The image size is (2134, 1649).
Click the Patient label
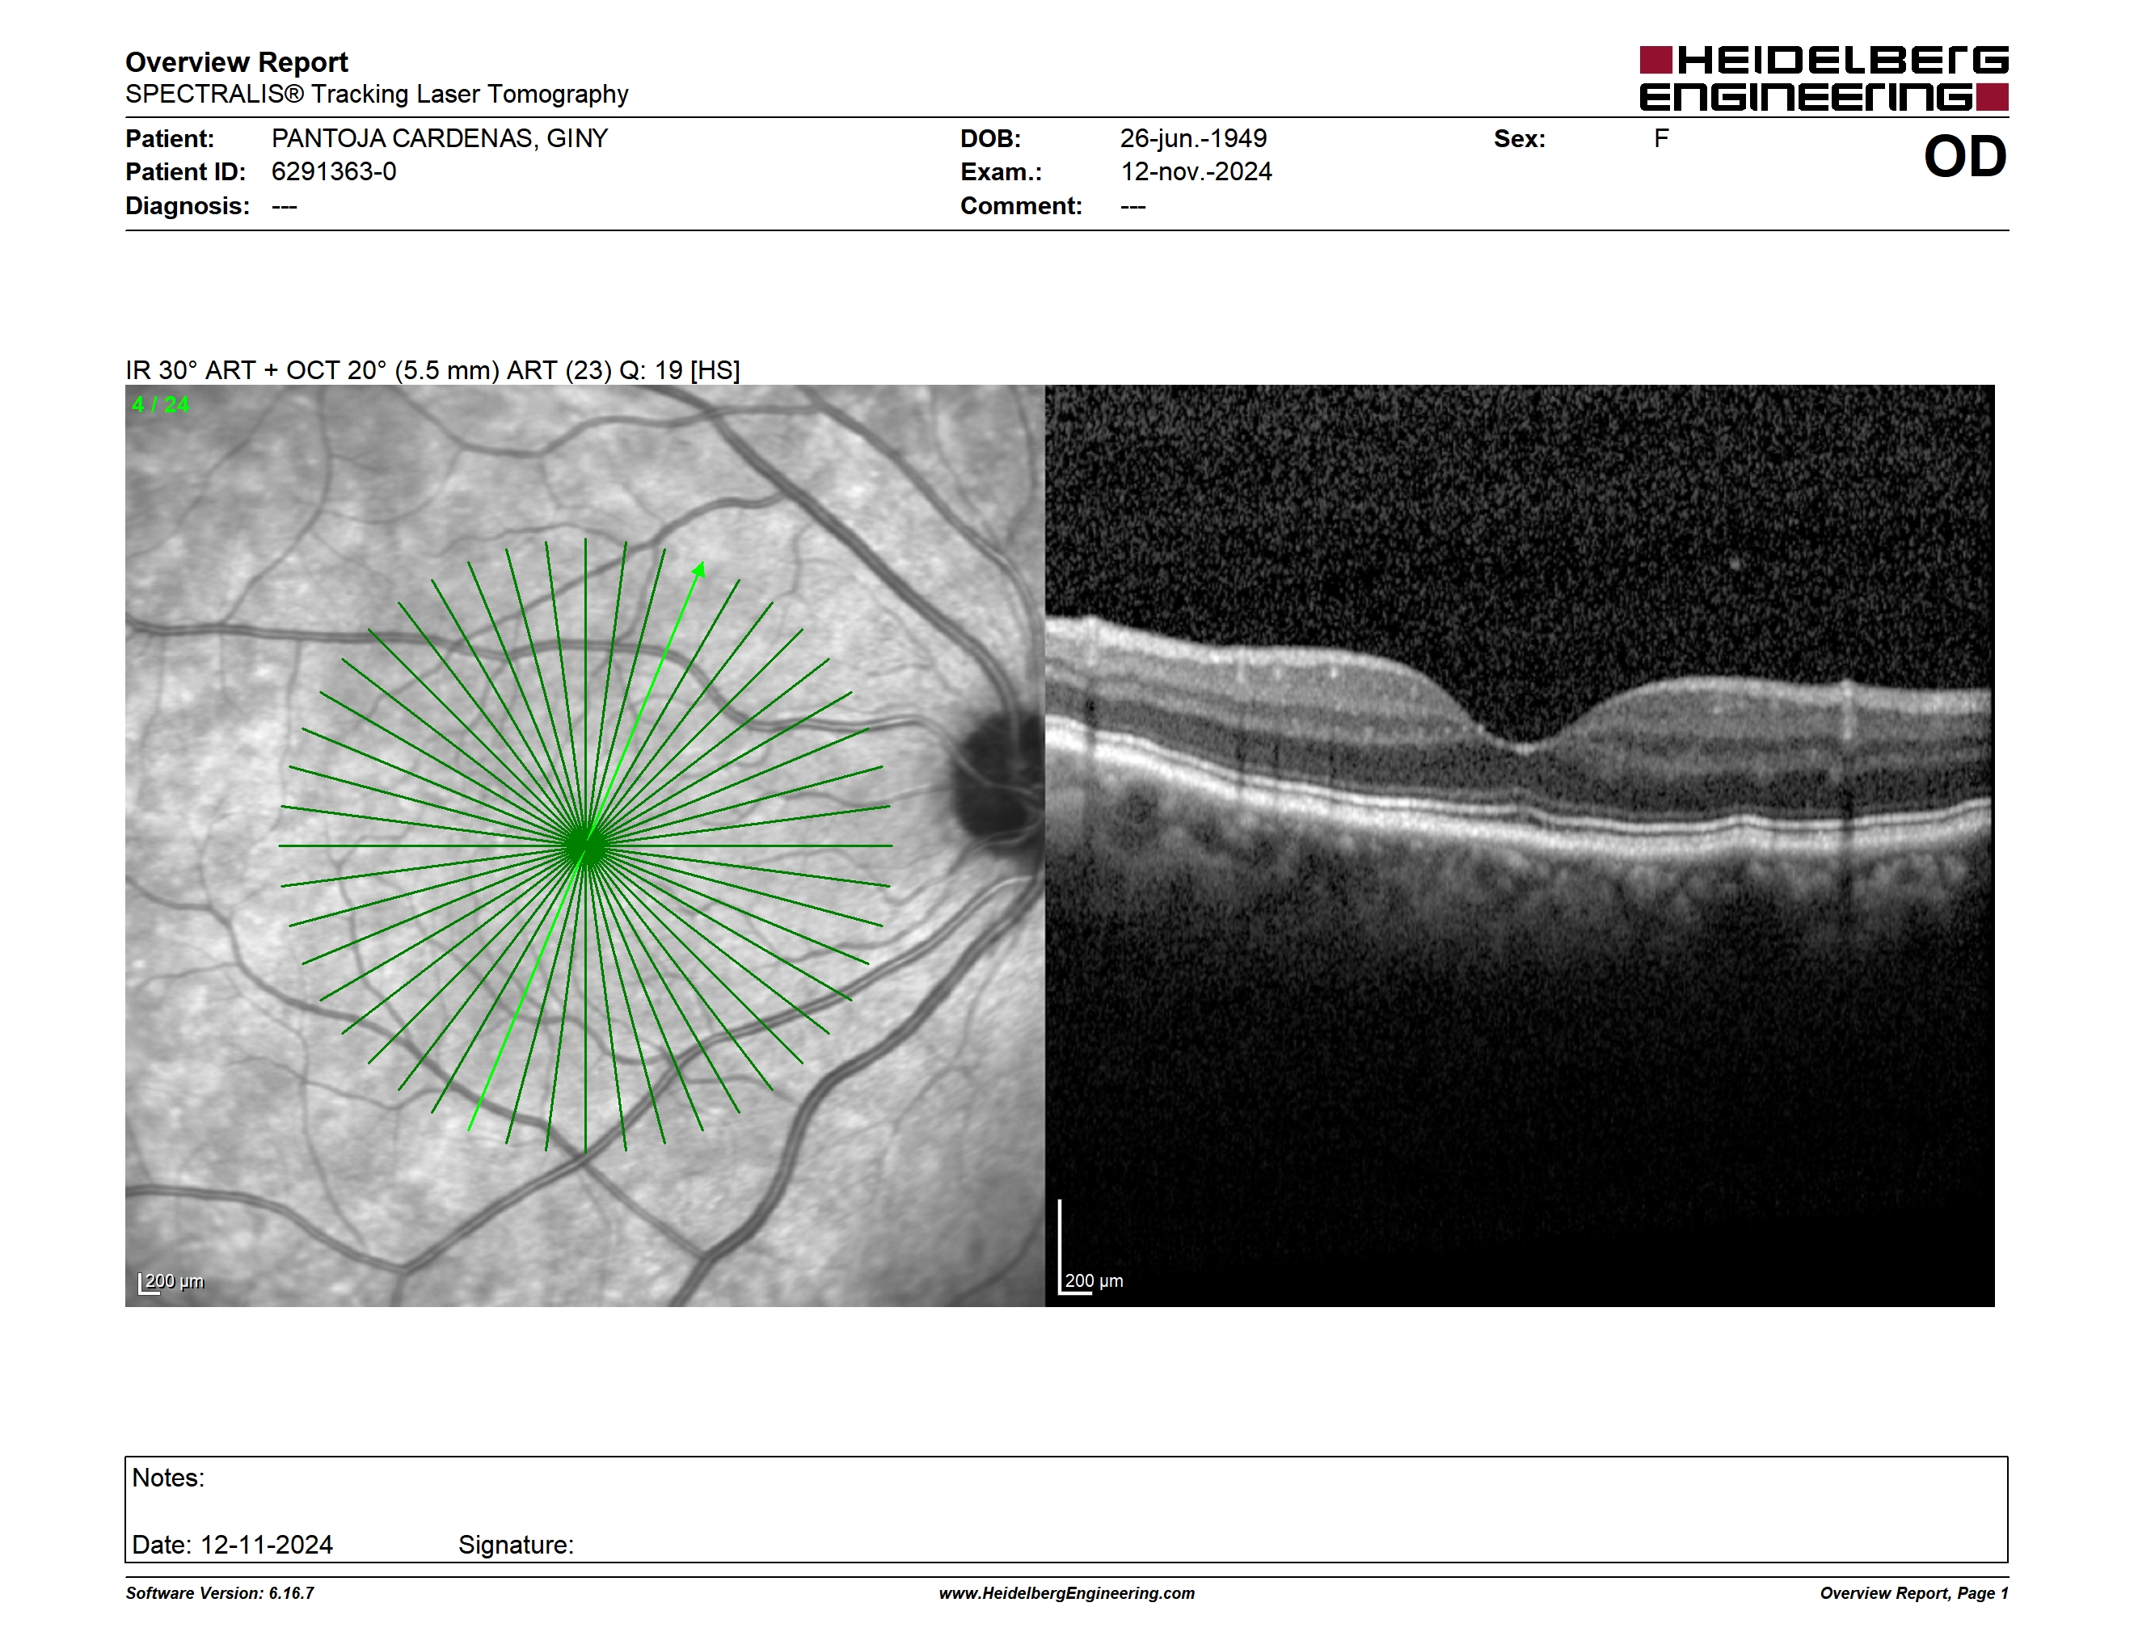[169, 139]
